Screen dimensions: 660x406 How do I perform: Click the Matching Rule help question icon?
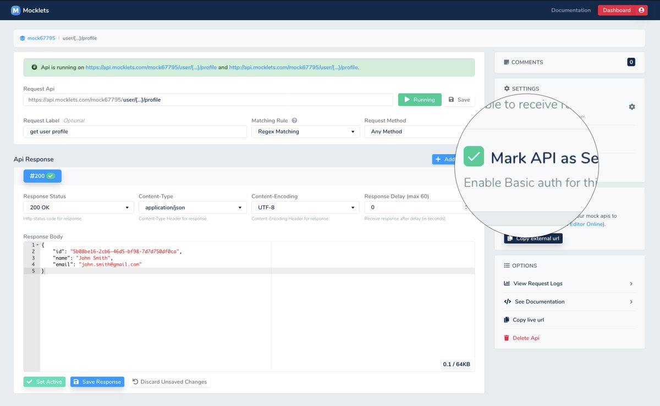pyautogui.click(x=294, y=120)
